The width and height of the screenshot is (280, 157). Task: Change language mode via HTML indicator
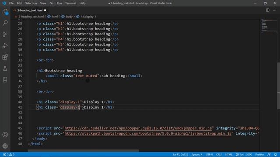coord(229,154)
